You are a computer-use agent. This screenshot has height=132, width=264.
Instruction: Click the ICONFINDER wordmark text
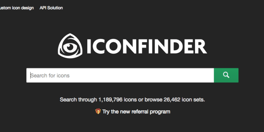click(x=147, y=46)
